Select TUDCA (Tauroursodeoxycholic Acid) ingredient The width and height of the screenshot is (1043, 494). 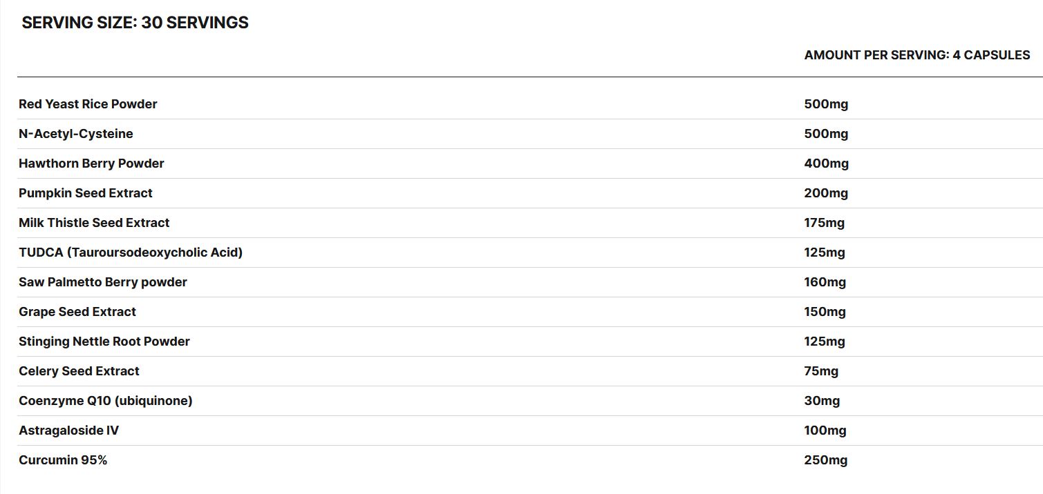pos(131,253)
